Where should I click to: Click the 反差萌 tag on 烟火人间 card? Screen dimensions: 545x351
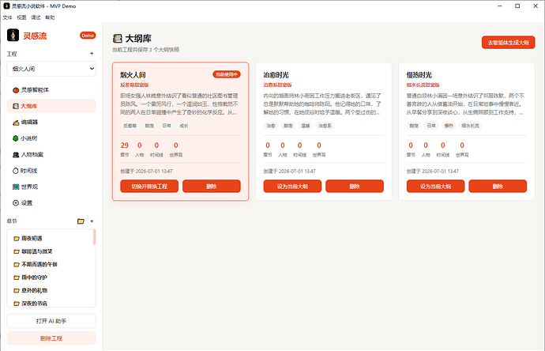[130, 126]
